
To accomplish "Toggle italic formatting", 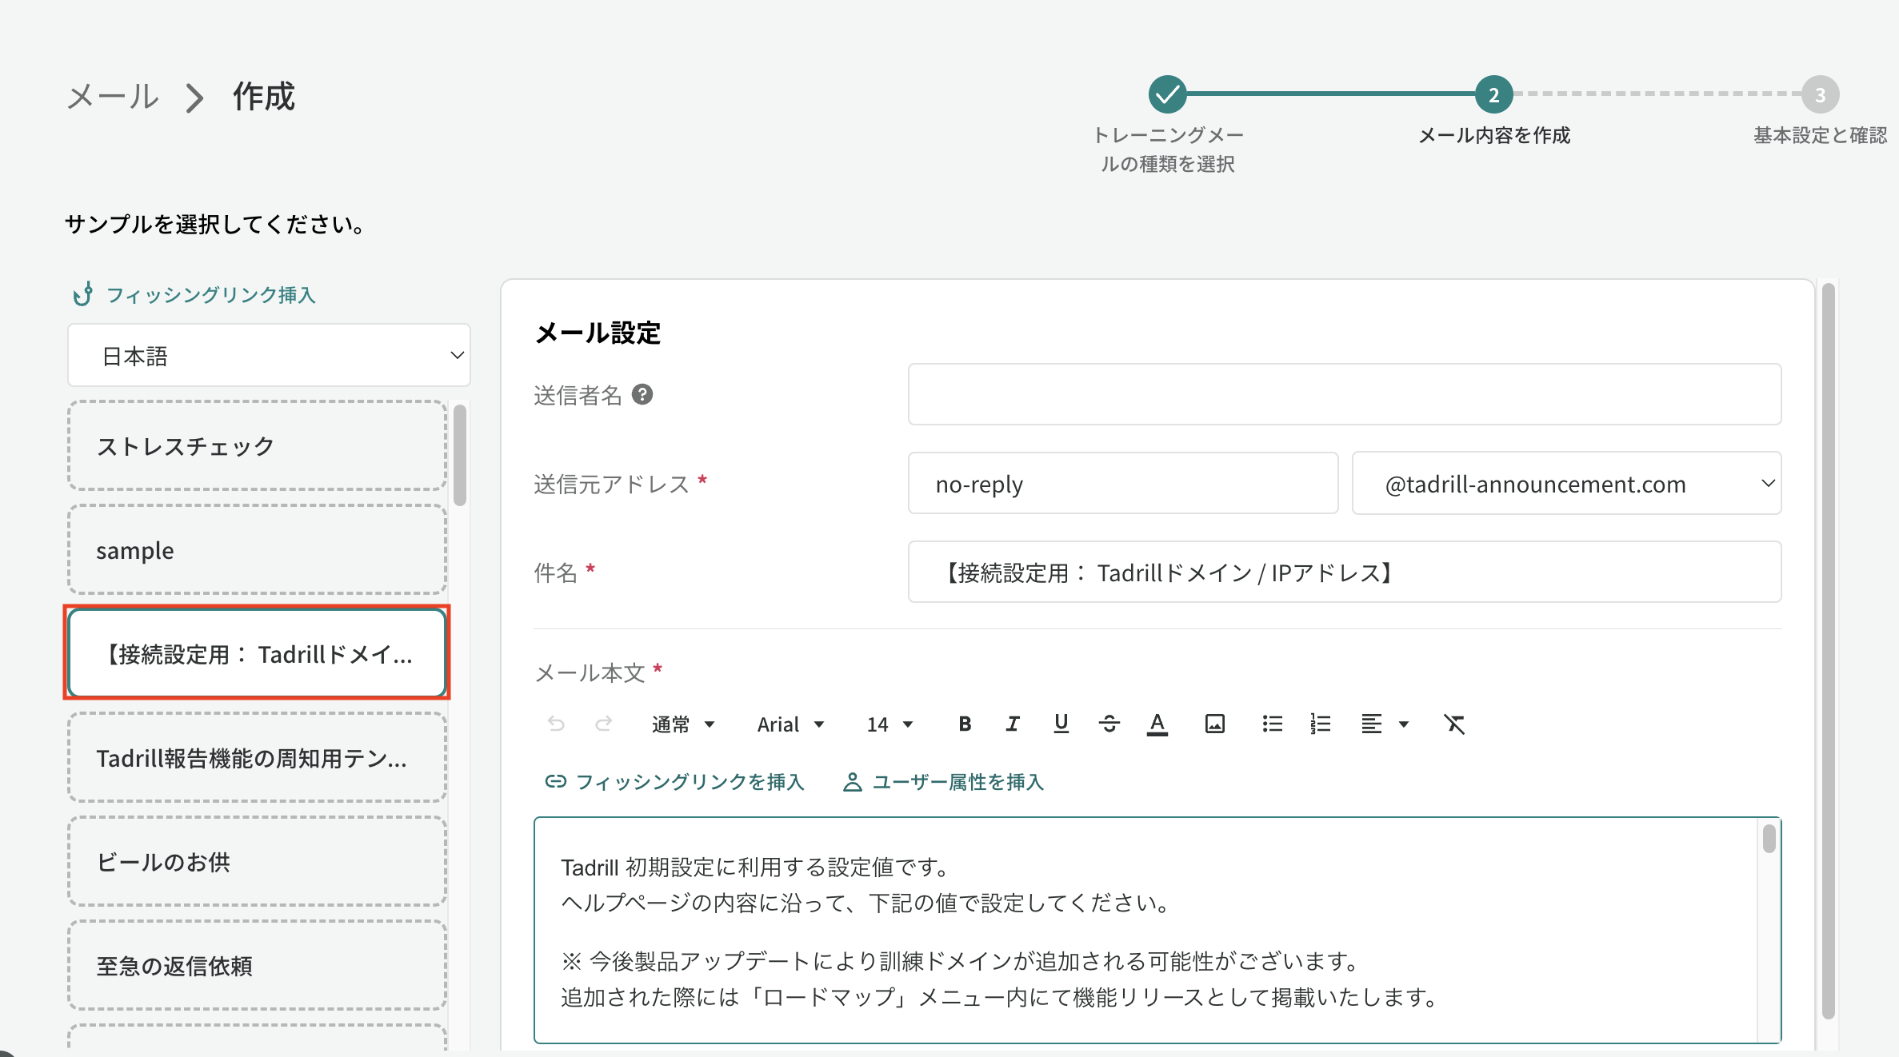I will (x=1013, y=724).
